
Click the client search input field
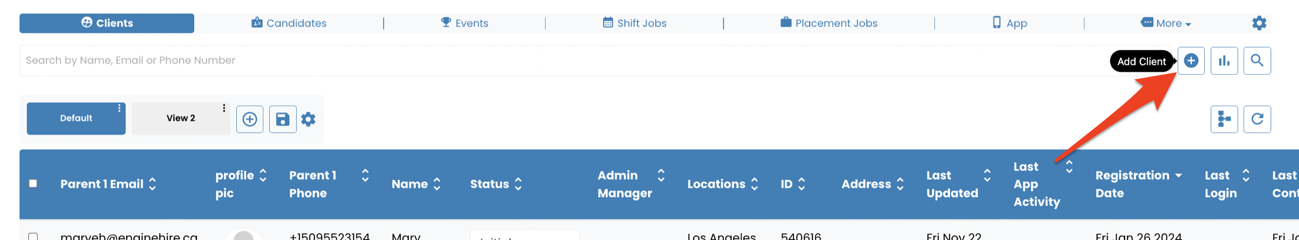point(565,61)
